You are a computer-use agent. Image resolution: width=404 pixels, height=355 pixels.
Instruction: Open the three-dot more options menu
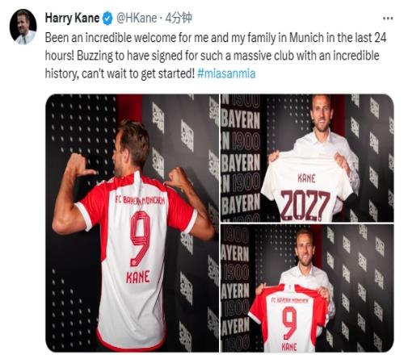(x=388, y=19)
